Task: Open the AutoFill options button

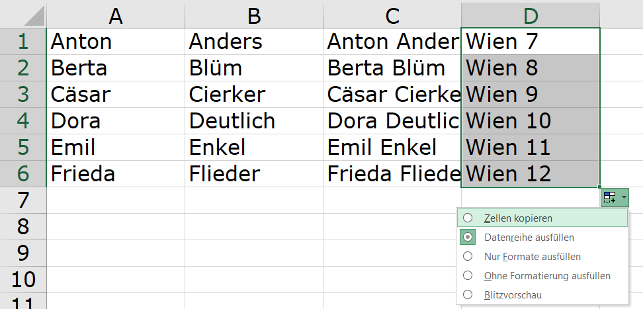Action: tap(610, 197)
